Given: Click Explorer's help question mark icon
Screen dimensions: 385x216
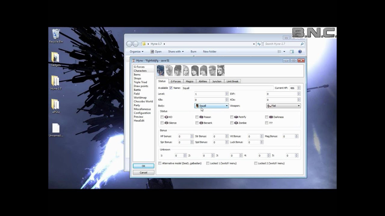Looking at the screenshot, I should pos(300,52).
